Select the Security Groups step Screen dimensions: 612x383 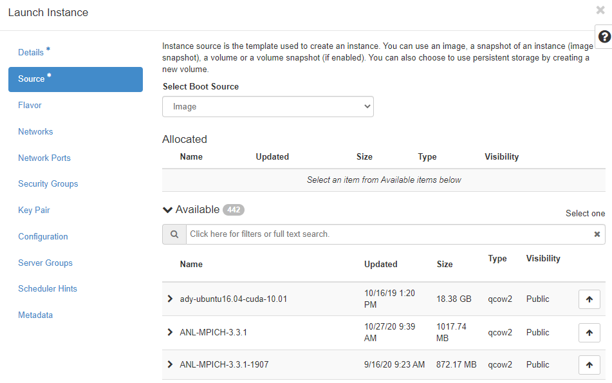pos(48,184)
